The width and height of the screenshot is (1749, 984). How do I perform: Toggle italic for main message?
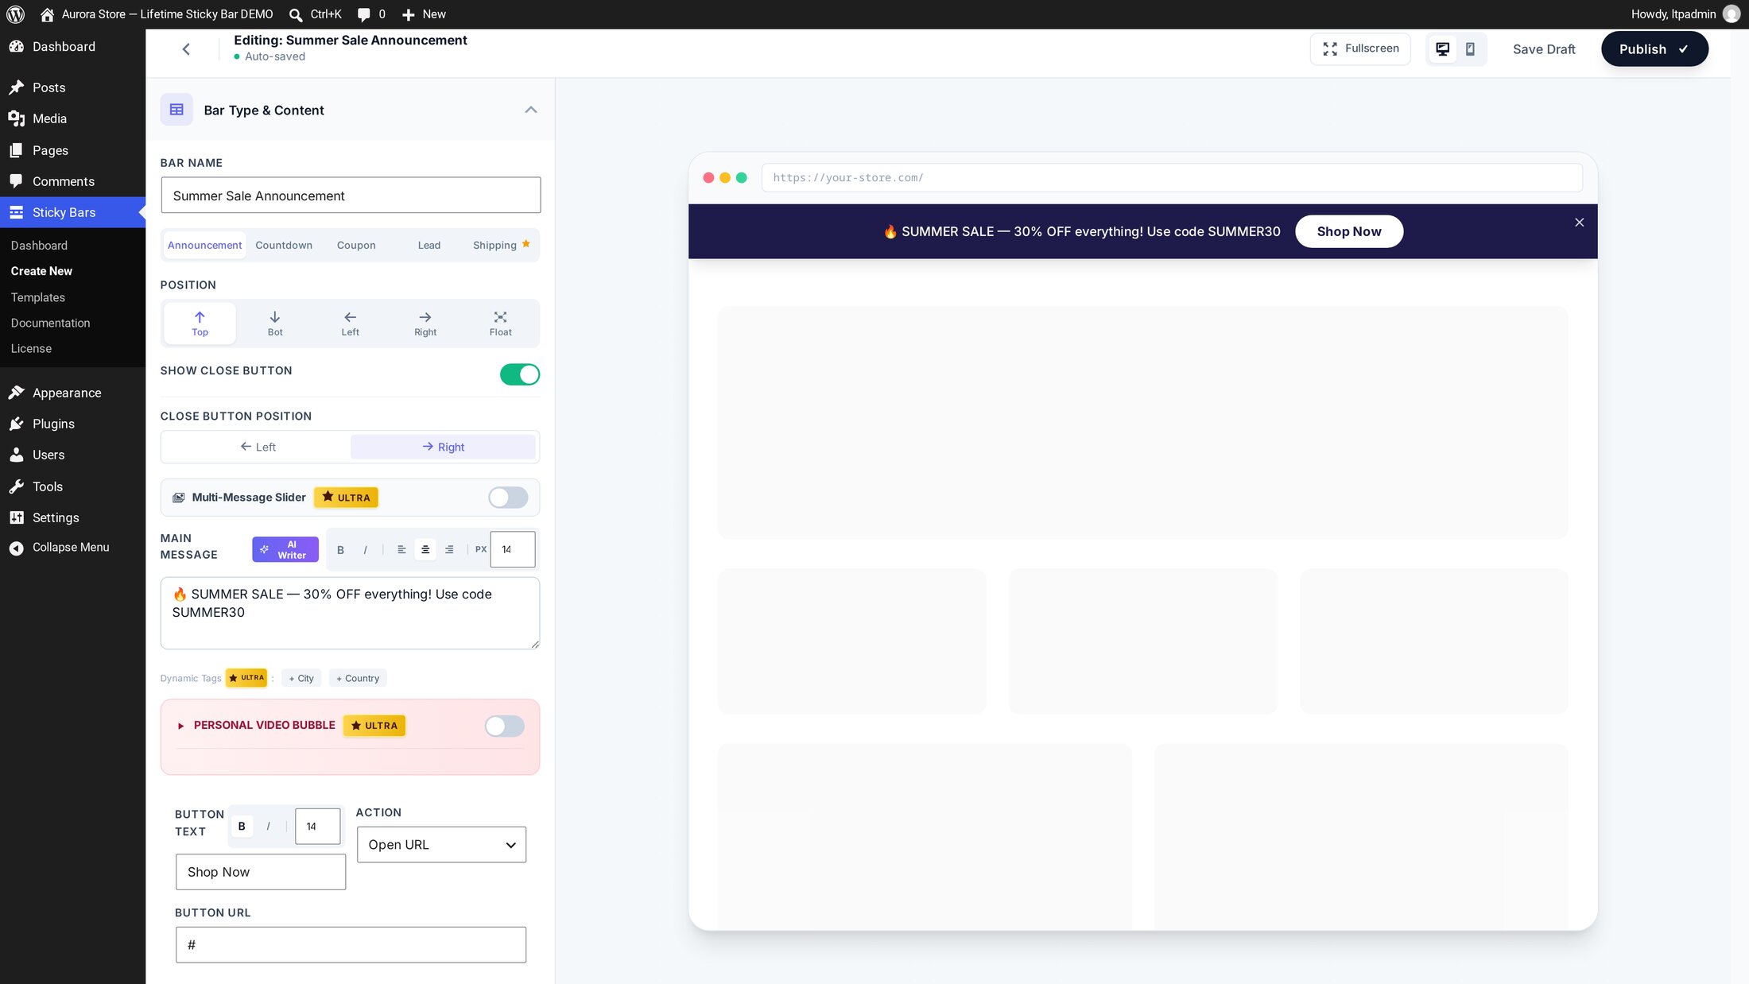tap(365, 550)
